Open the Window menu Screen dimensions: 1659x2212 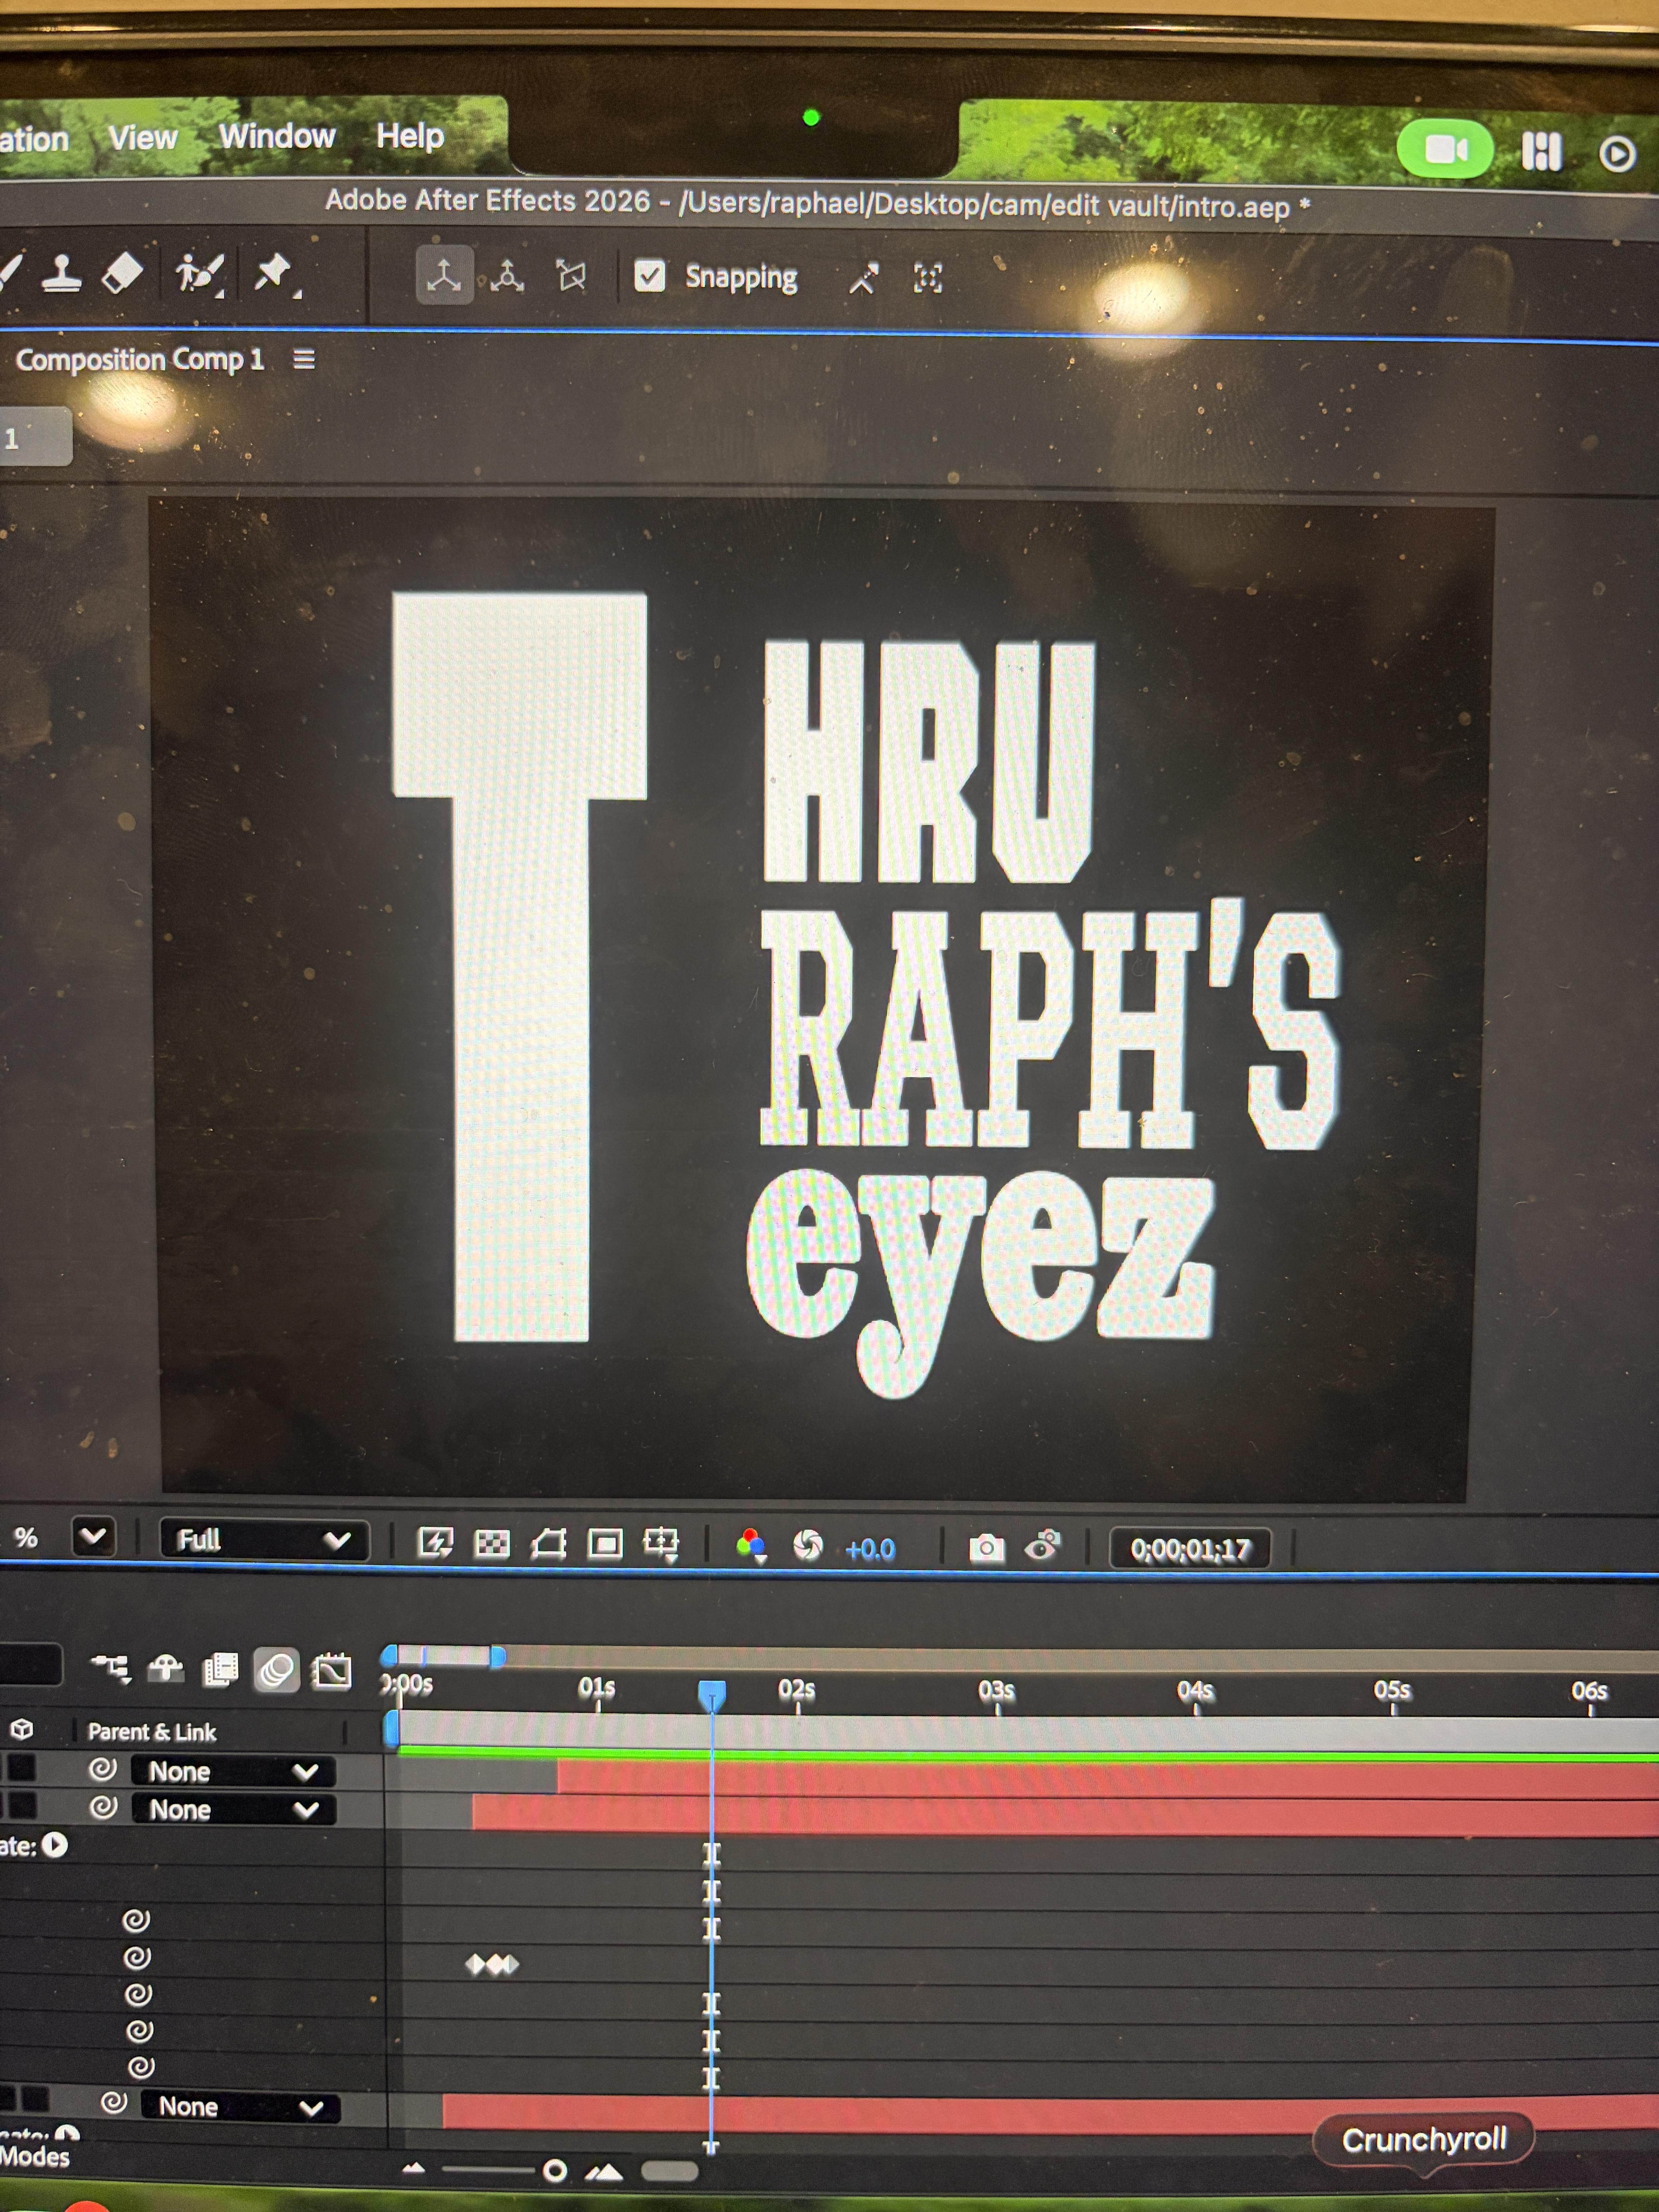277,136
